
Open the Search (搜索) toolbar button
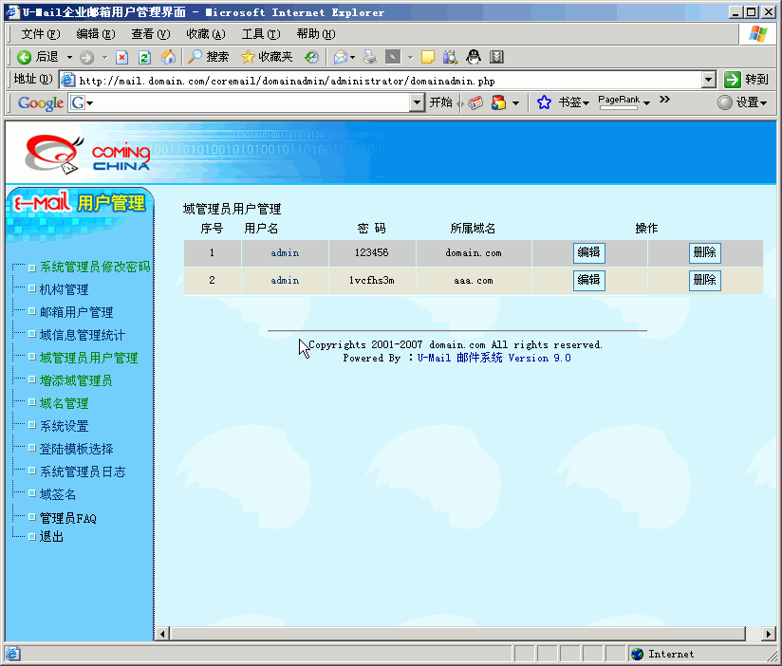(x=208, y=57)
